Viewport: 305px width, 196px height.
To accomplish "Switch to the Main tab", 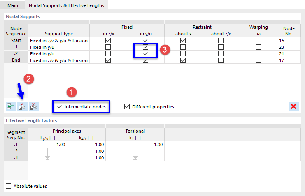I will [13, 5].
